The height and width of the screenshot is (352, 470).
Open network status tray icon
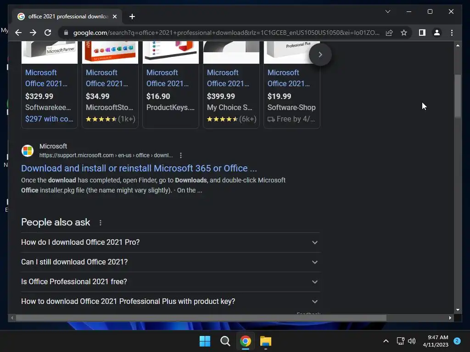tap(400, 341)
